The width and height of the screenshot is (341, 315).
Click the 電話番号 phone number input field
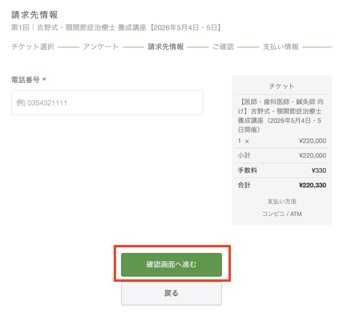107,103
